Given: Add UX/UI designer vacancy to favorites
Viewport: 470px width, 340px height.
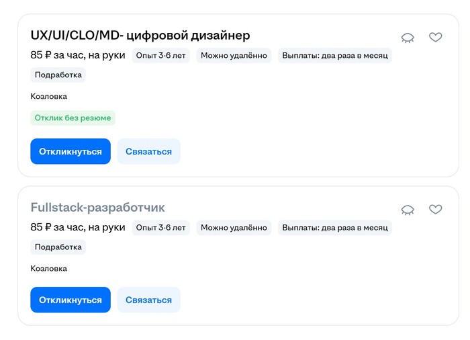Looking at the screenshot, I should tap(436, 38).
